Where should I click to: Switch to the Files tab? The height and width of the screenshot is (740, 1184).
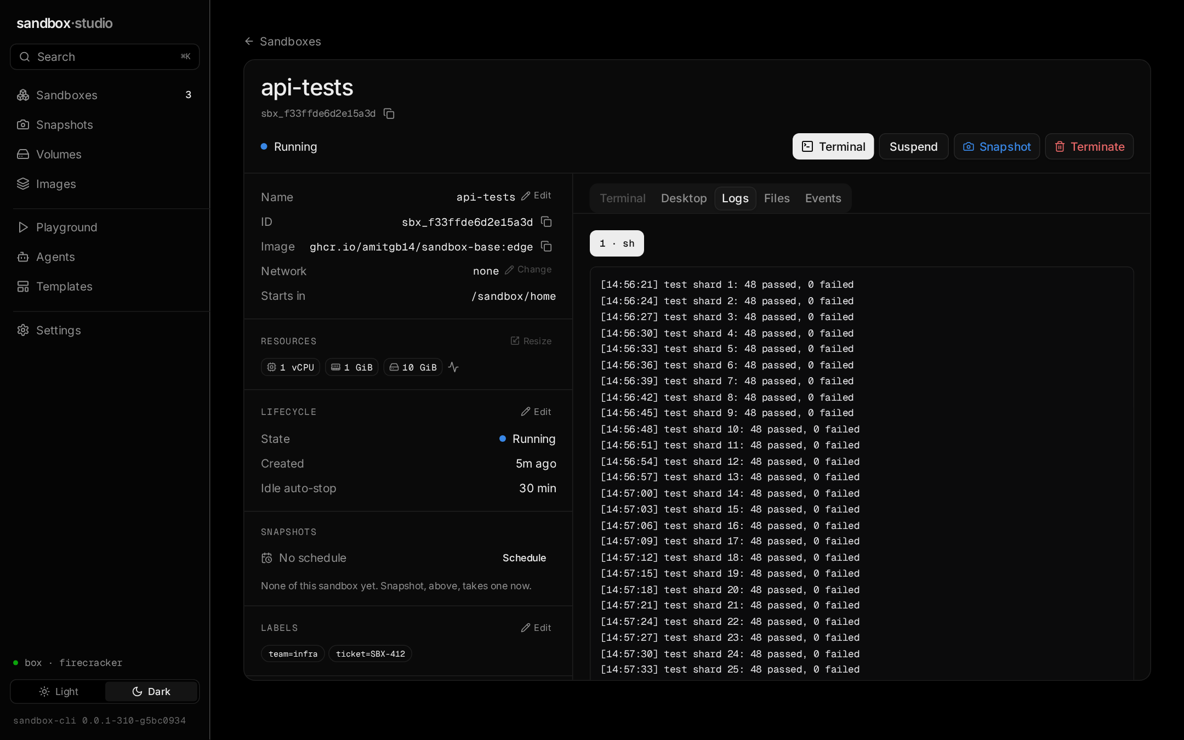pyautogui.click(x=777, y=198)
